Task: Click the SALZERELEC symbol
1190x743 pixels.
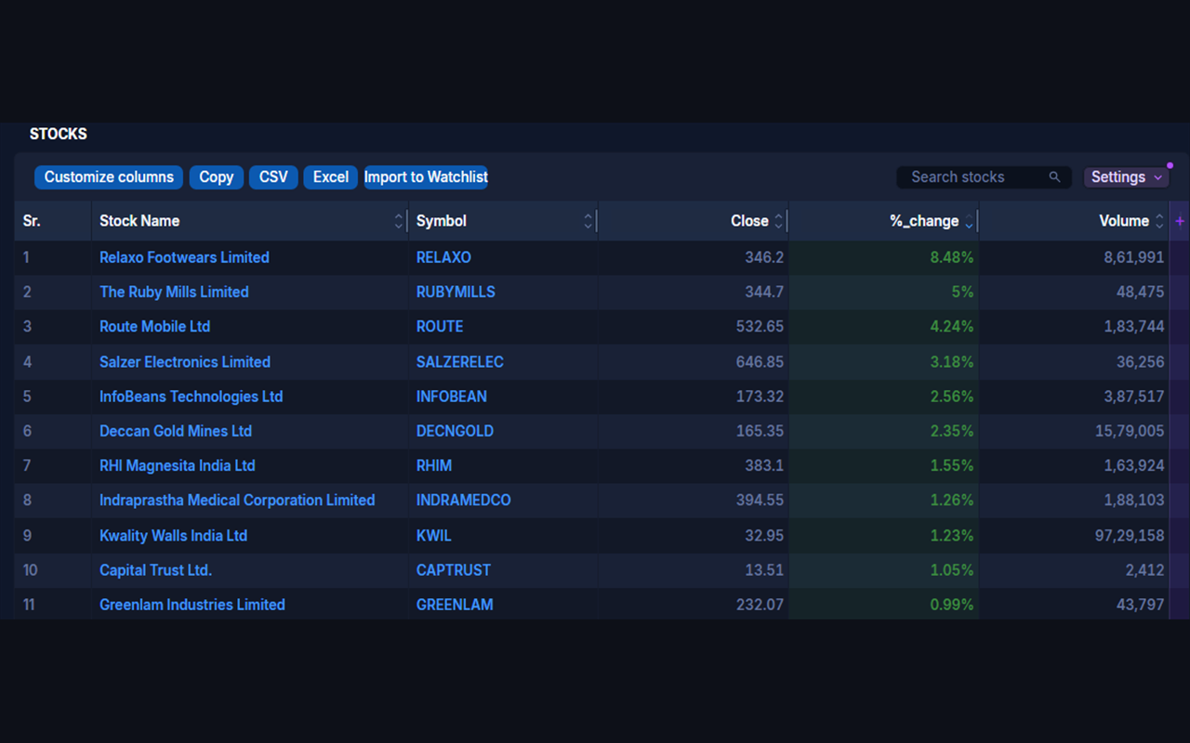Action: coord(460,362)
